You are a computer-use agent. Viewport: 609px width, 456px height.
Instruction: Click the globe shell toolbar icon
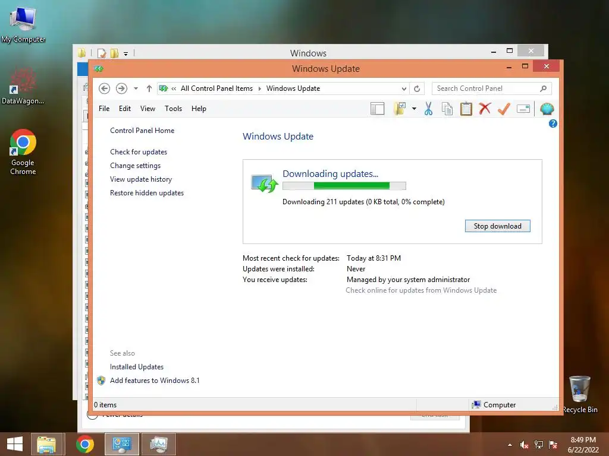tap(547, 109)
